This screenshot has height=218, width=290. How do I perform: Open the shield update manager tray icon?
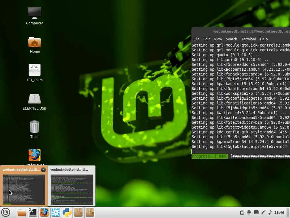pos(249,212)
